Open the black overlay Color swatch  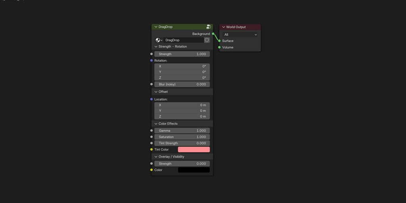[x=194, y=170]
